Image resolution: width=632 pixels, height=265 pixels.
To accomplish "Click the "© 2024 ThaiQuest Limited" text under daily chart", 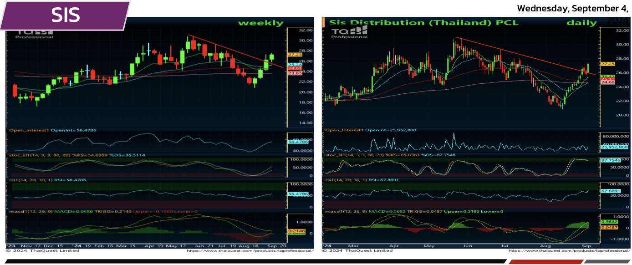I will [357, 251].
